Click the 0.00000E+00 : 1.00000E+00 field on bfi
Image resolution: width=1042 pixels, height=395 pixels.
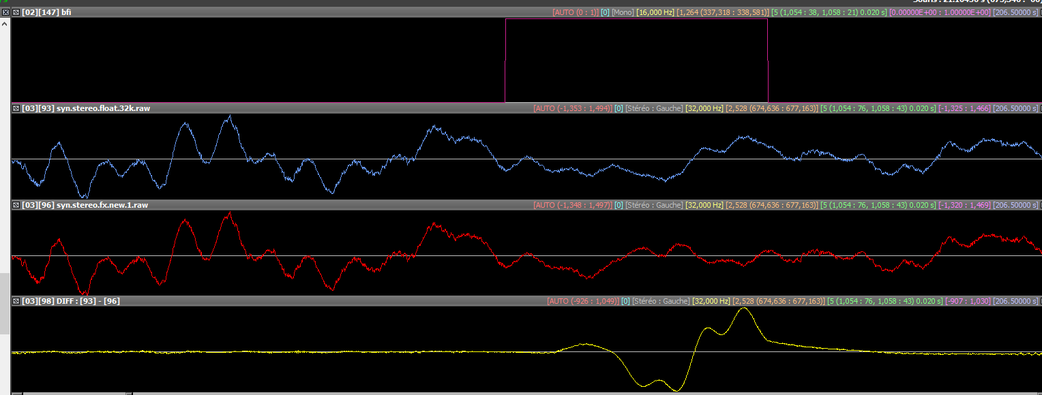tap(939, 12)
